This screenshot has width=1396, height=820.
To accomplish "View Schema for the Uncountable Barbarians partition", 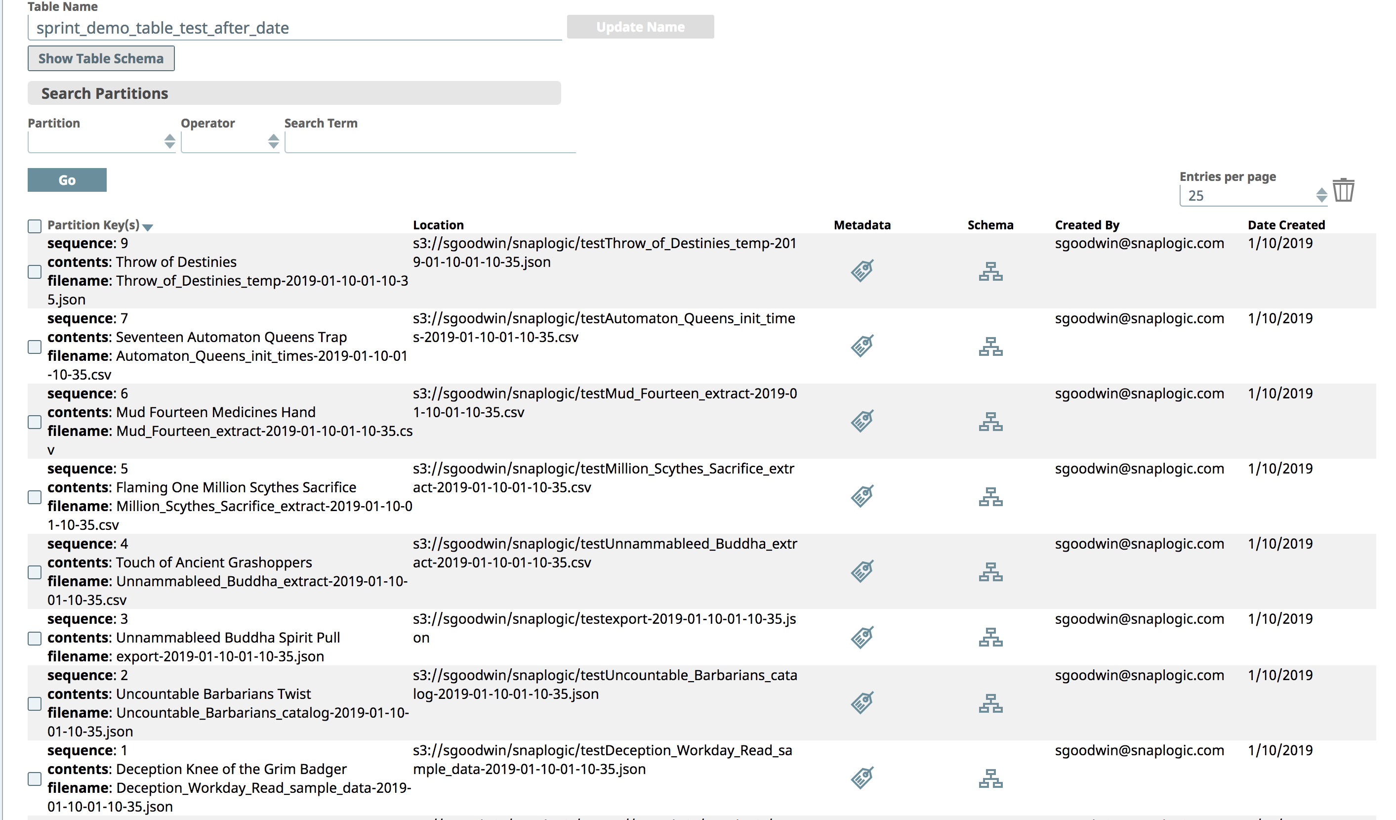I will (991, 703).
